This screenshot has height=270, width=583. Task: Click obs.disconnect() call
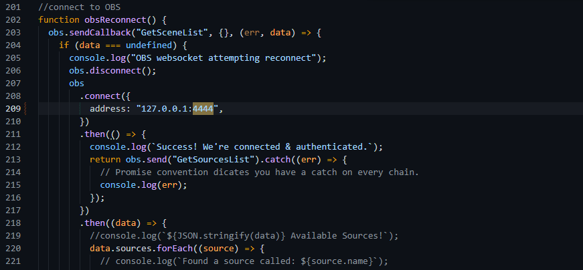click(102, 70)
